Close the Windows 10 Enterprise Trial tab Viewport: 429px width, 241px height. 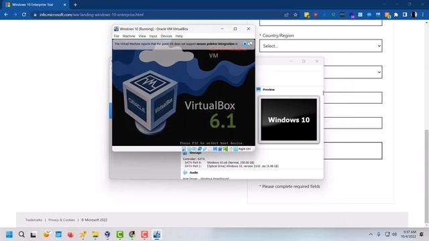65,5
